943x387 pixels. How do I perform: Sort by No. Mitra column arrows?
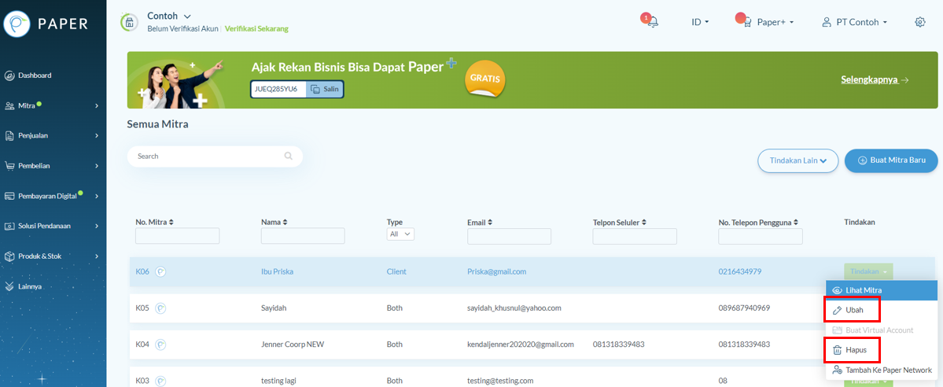(x=171, y=222)
